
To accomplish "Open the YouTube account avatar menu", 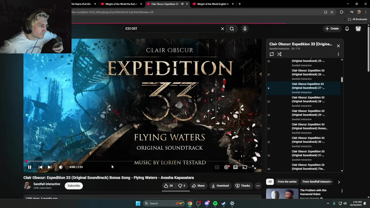I will 358,29.
